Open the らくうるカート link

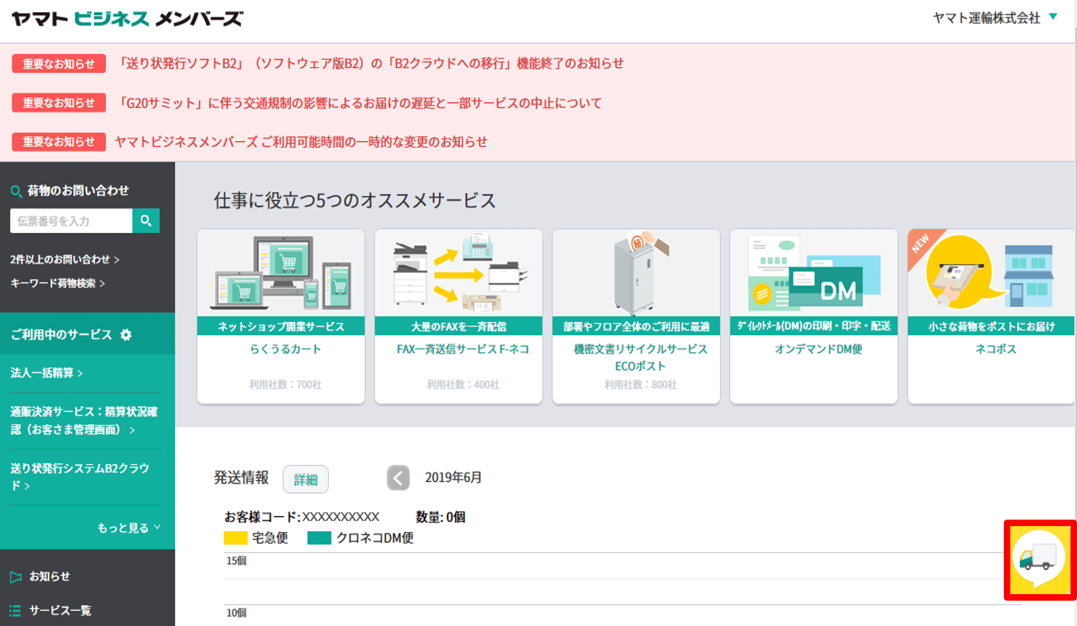click(285, 349)
